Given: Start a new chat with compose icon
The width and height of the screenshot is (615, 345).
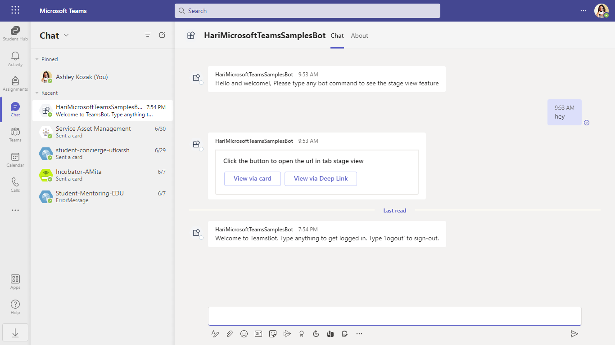Looking at the screenshot, I should (163, 35).
